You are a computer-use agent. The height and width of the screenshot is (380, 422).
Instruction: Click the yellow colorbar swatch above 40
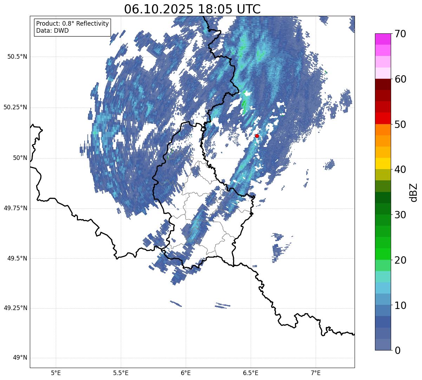click(x=383, y=163)
